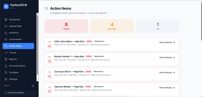Click arrow icon beside Robotic Welder View Analytics
The height and width of the screenshot is (97, 202).
coord(174,58)
